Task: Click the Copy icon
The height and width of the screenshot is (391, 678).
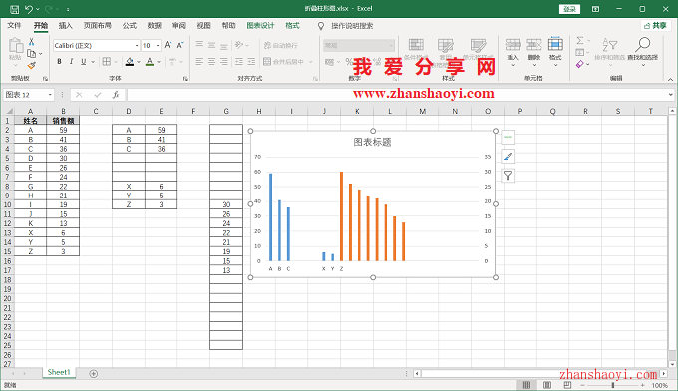Action: coord(31,53)
